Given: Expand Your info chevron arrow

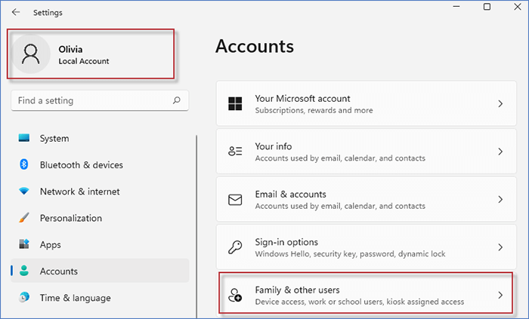Looking at the screenshot, I should 500,152.
